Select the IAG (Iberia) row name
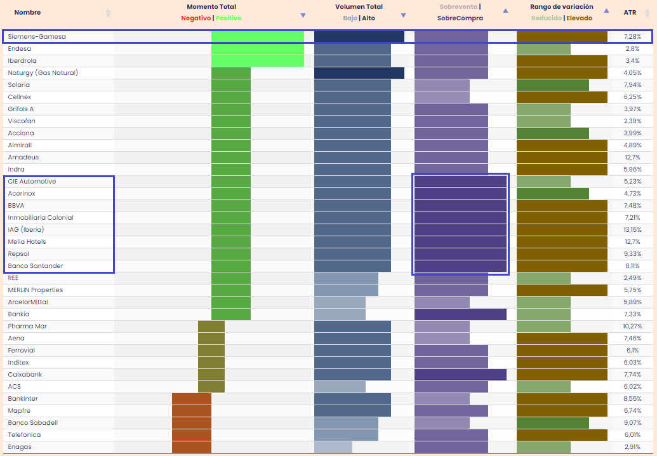 (x=25, y=230)
